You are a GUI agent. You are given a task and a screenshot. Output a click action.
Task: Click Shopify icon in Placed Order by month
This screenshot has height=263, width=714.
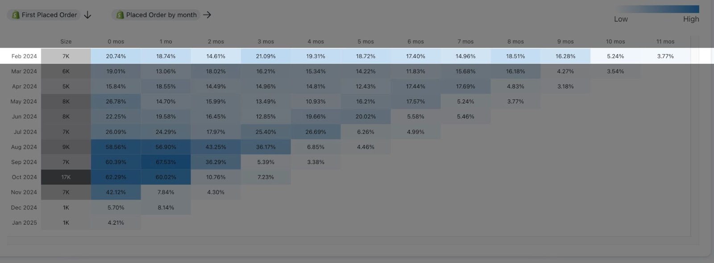click(120, 15)
